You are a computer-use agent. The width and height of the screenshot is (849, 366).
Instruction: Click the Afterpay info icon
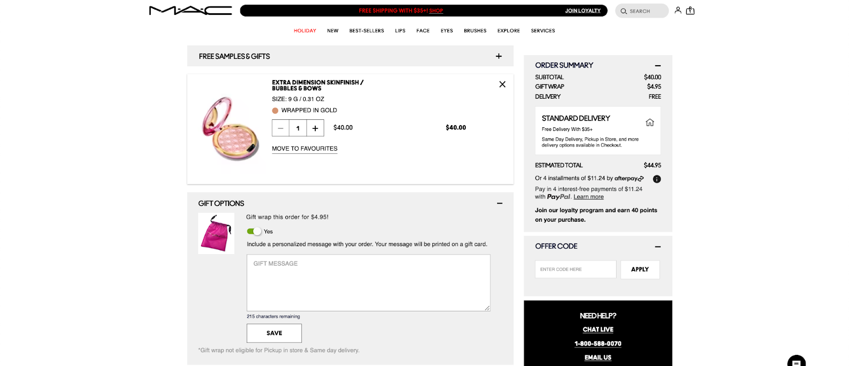coord(657,179)
